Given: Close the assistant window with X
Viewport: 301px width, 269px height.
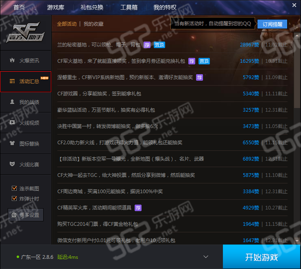Looking at the screenshot, I should click(x=294, y=5).
